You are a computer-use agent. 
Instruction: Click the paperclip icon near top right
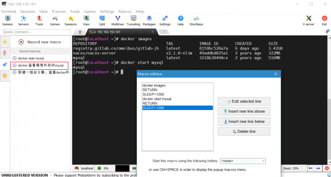328,32
